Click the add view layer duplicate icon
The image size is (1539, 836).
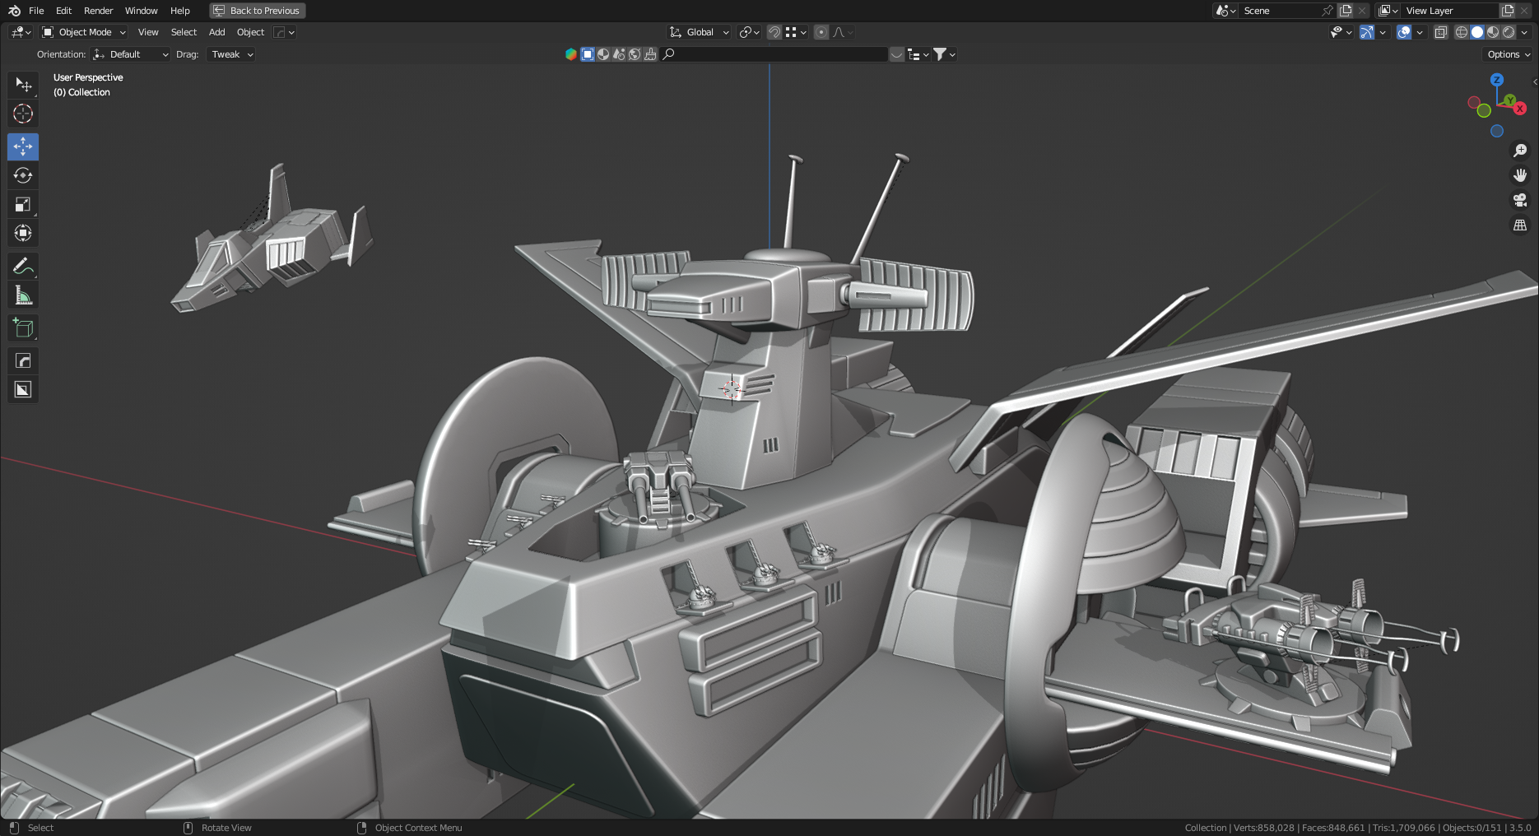click(1508, 11)
